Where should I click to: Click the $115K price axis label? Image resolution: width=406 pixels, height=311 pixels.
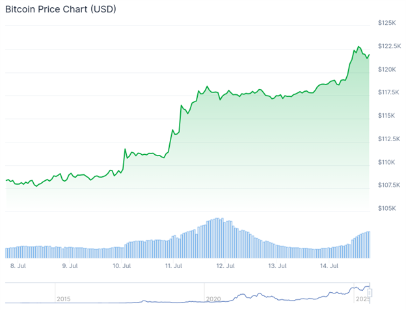[x=387, y=115]
